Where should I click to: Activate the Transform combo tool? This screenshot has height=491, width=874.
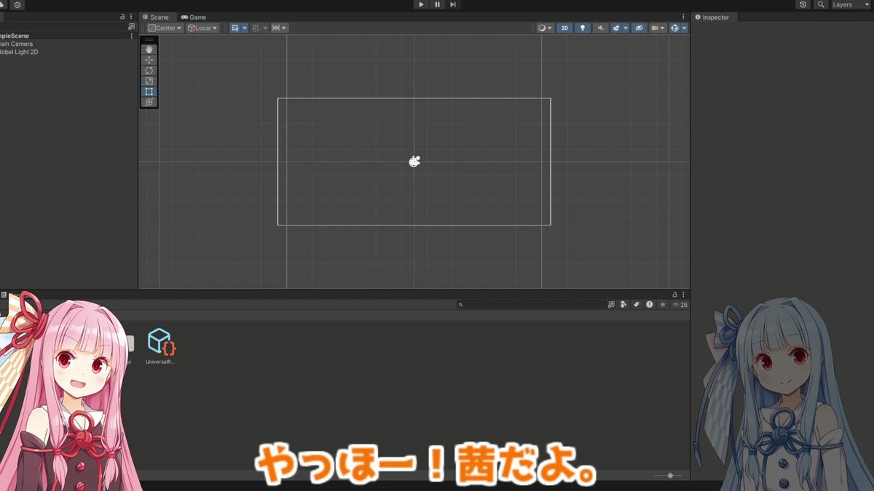[149, 102]
